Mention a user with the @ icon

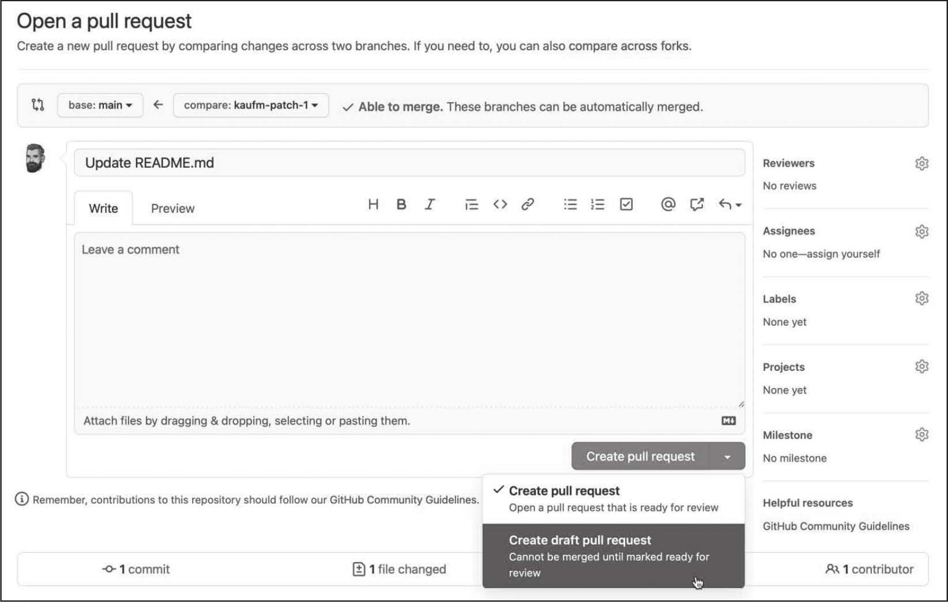[668, 205]
